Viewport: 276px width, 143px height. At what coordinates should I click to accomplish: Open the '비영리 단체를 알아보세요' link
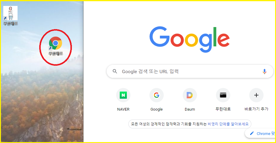pyautogui.click(x=228, y=124)
